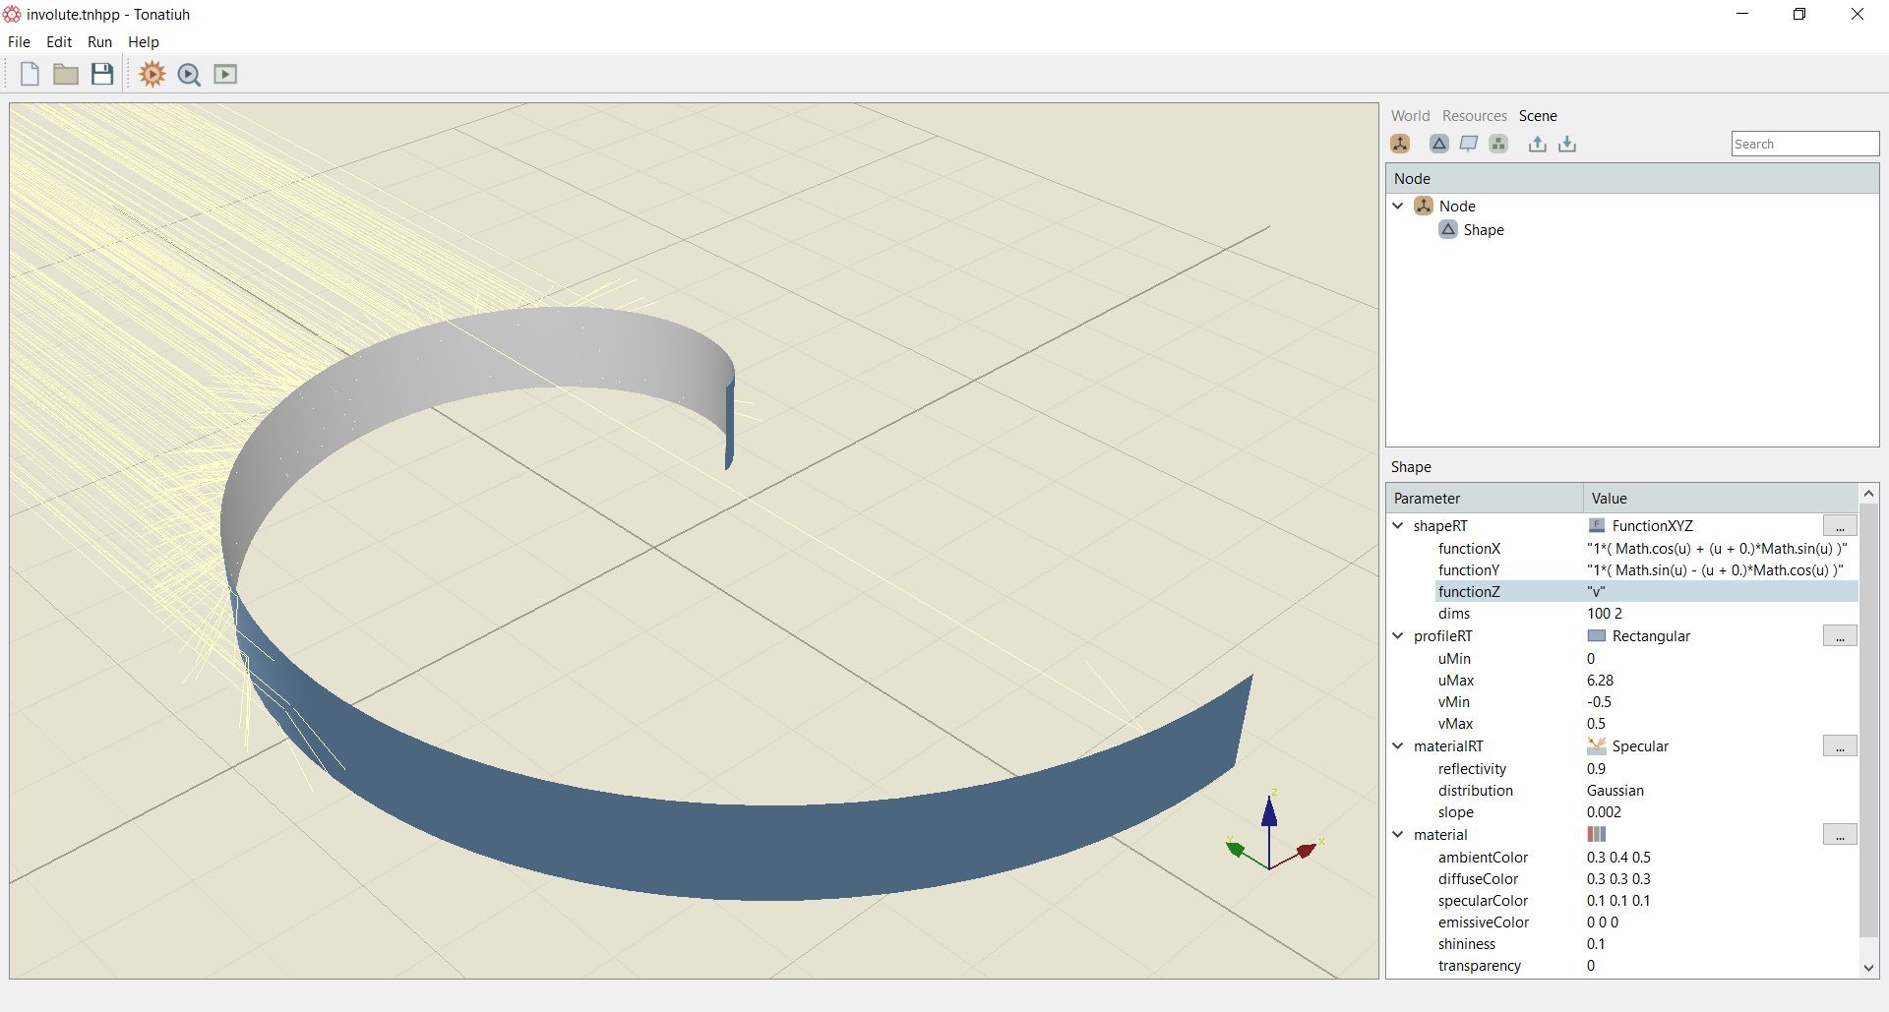
Task: Click the functionY value expression
Action: tap(1715, 569)
